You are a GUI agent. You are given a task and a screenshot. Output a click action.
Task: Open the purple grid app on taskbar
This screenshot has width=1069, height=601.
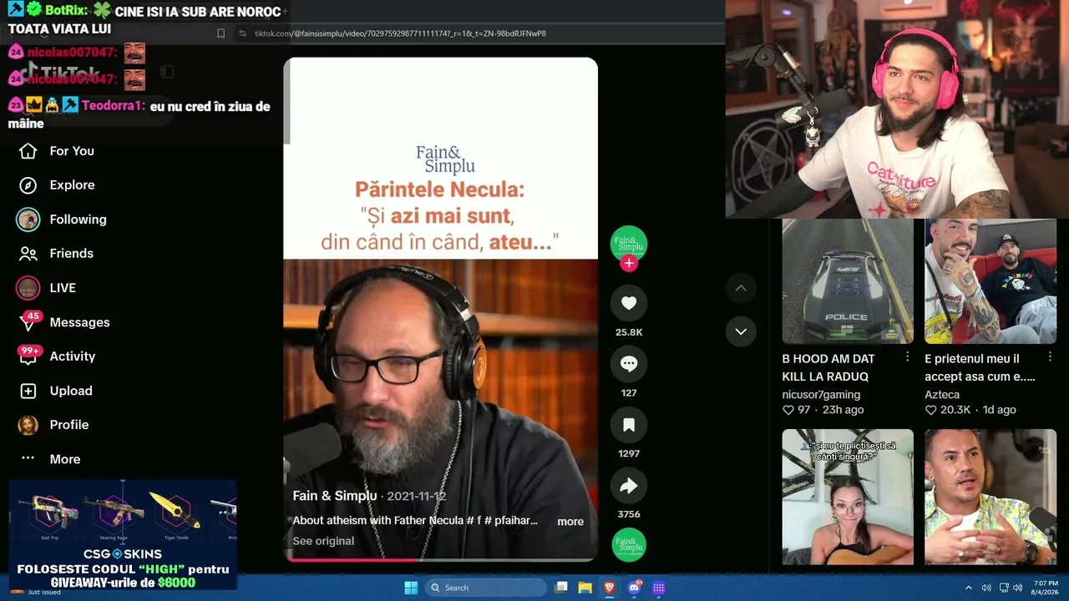(x=659, y=588)
